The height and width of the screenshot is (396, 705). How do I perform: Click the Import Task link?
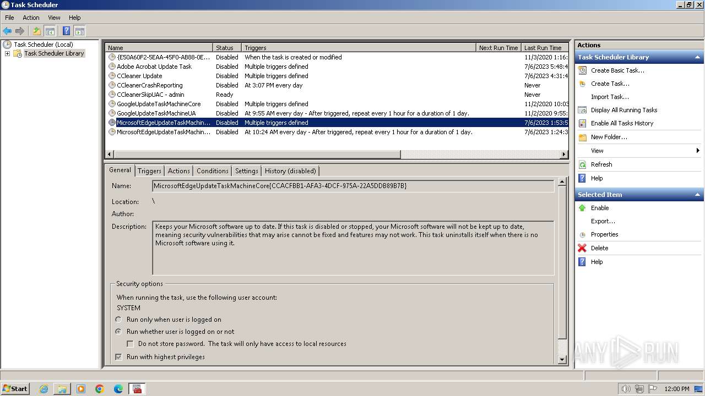pyautogui.click(x=610, y=97)
